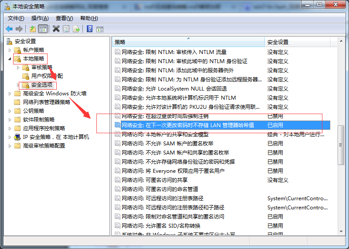Collapse the 本地策略 tree node
The image size is (349, 249).
[10, 59]
